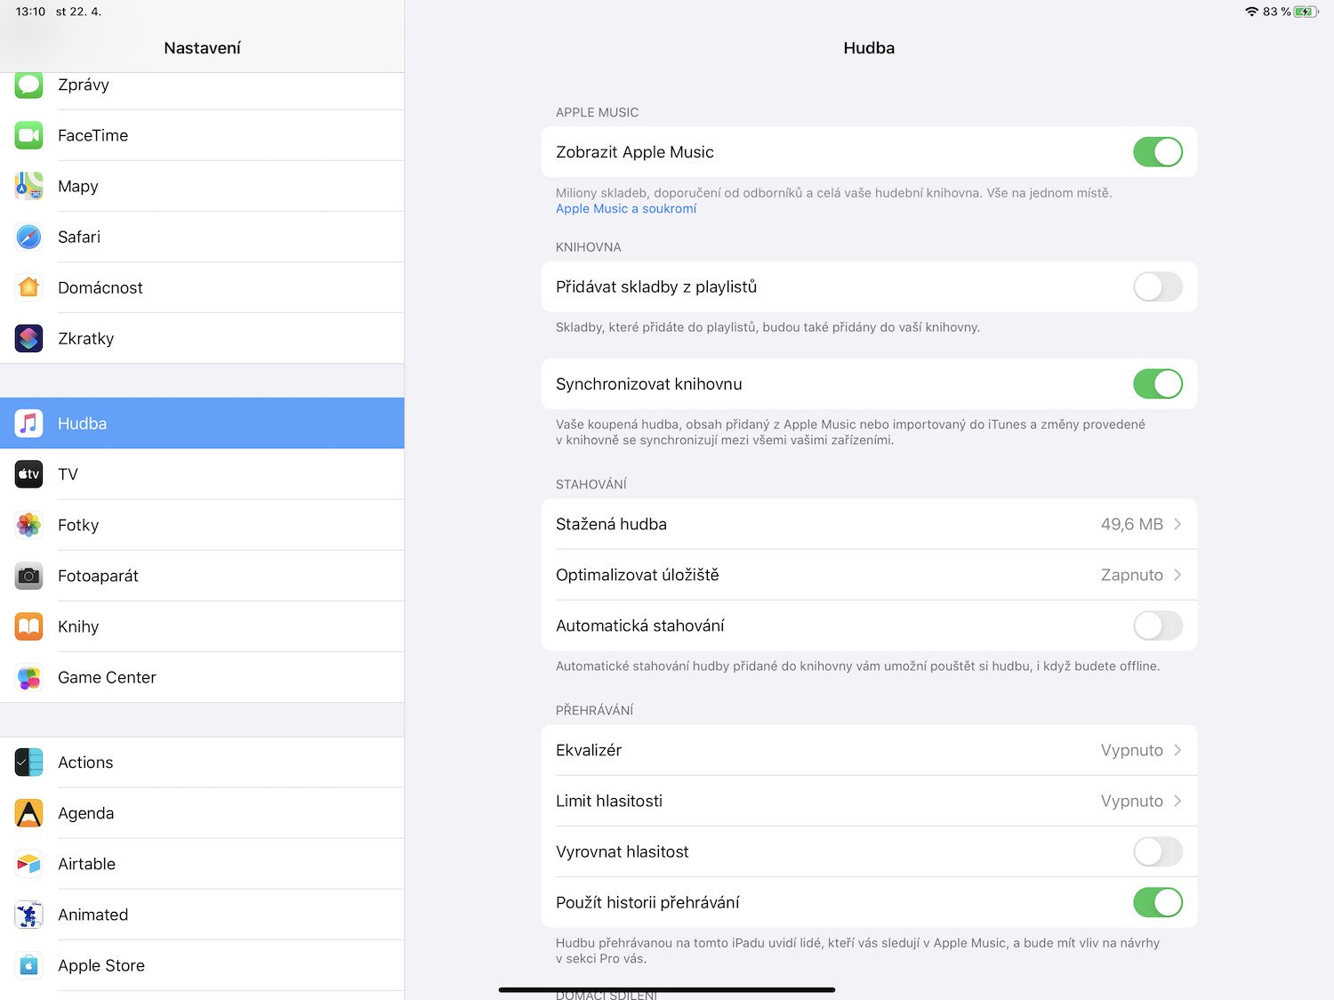Tap the Wi-Fi status icon
This screenshot has height=1000, width=1334.
(x=1252, y=12)
